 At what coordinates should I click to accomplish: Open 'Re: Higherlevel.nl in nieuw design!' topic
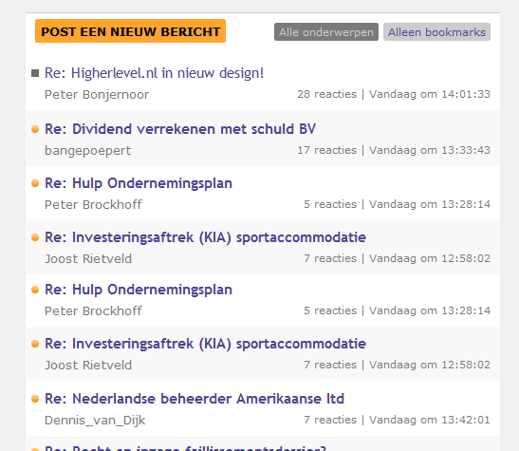[155, 73]
